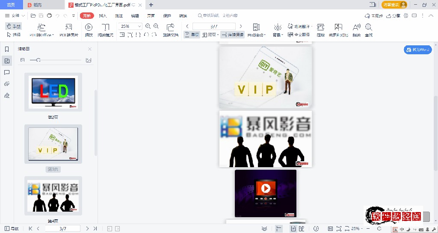Open the 文件 file menu
Viewport: 438px width, 233px height.
(x=12, y=16)
